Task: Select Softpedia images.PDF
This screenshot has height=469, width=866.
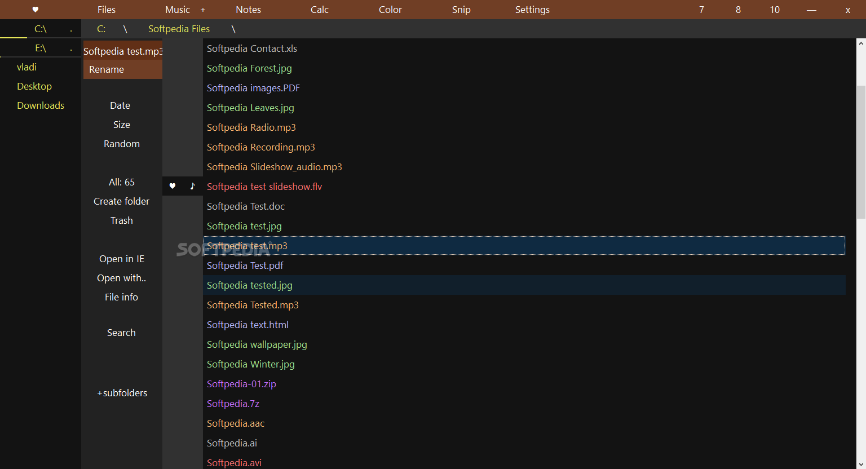Action: click(x=253, y=88)
